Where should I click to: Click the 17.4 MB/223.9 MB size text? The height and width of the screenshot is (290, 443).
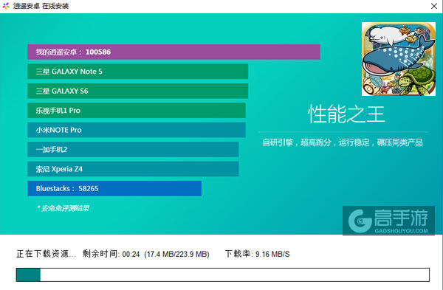(177, 254)
